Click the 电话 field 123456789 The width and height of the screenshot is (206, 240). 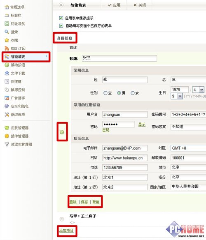[125, 167]
